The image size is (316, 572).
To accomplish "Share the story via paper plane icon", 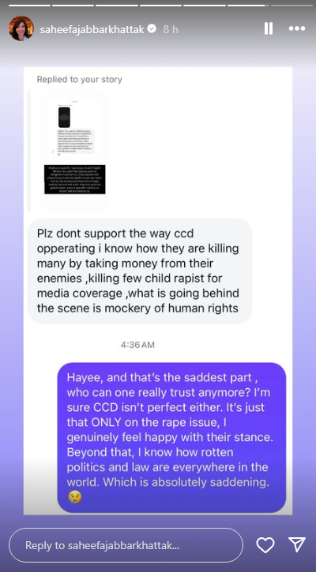I will pos(296,544).
